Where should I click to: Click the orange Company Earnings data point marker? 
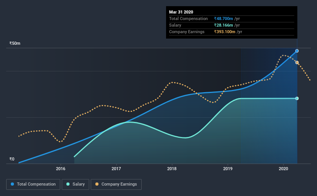coord(297,63)
